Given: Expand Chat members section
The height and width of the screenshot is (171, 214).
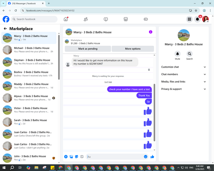Looking at the screenshot, I should point(184,74).
